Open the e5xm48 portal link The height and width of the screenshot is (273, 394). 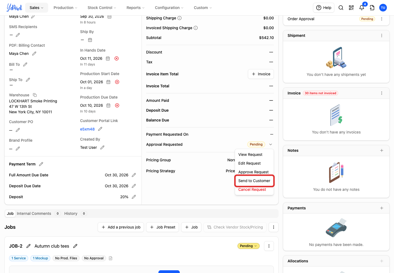click(87, 129)
